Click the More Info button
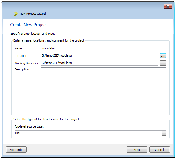The width and height of the screenshot is (176, 159). click(x=16, y=150)
